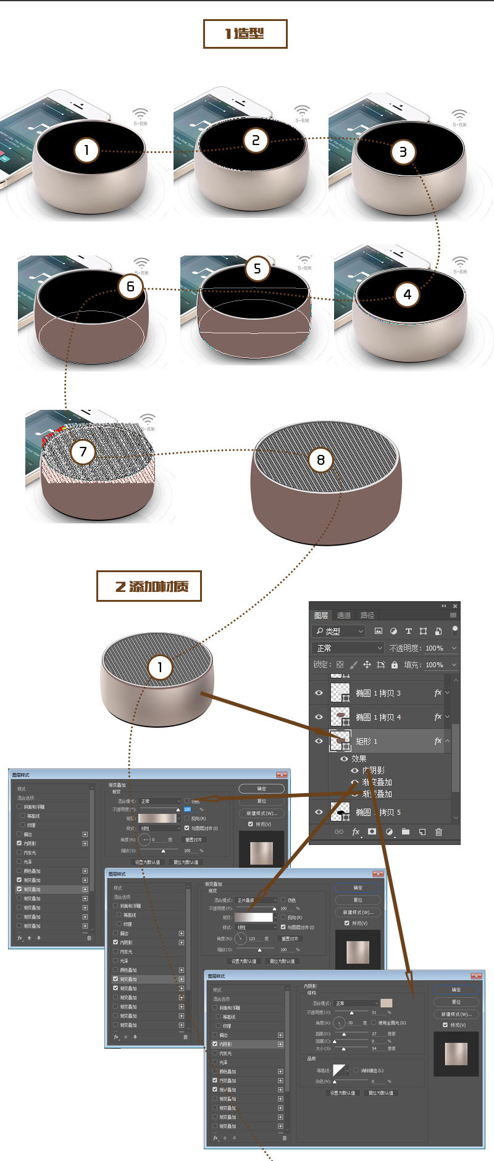Open shadow color swatch in 内阴影 dialog

387,1003
